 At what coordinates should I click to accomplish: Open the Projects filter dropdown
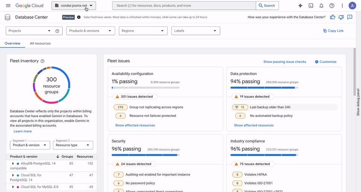point(29,31)
